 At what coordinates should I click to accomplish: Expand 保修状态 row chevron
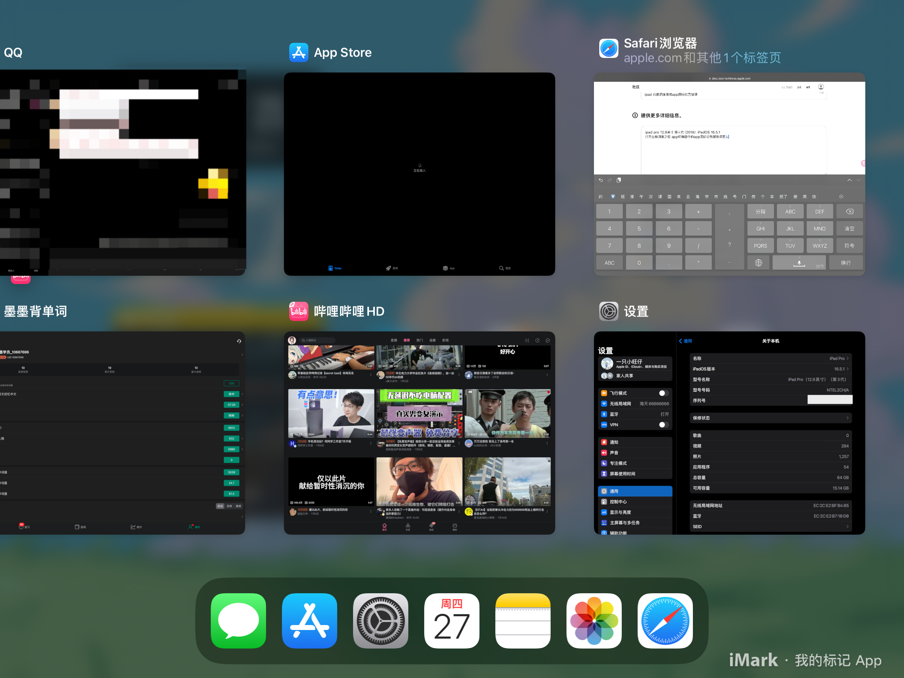pyautogui.click(x=847, y=418)
